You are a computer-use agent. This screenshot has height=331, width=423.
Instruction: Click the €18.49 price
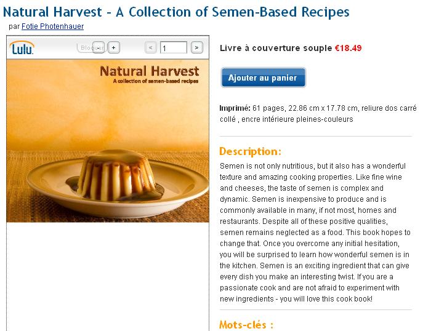348,47
